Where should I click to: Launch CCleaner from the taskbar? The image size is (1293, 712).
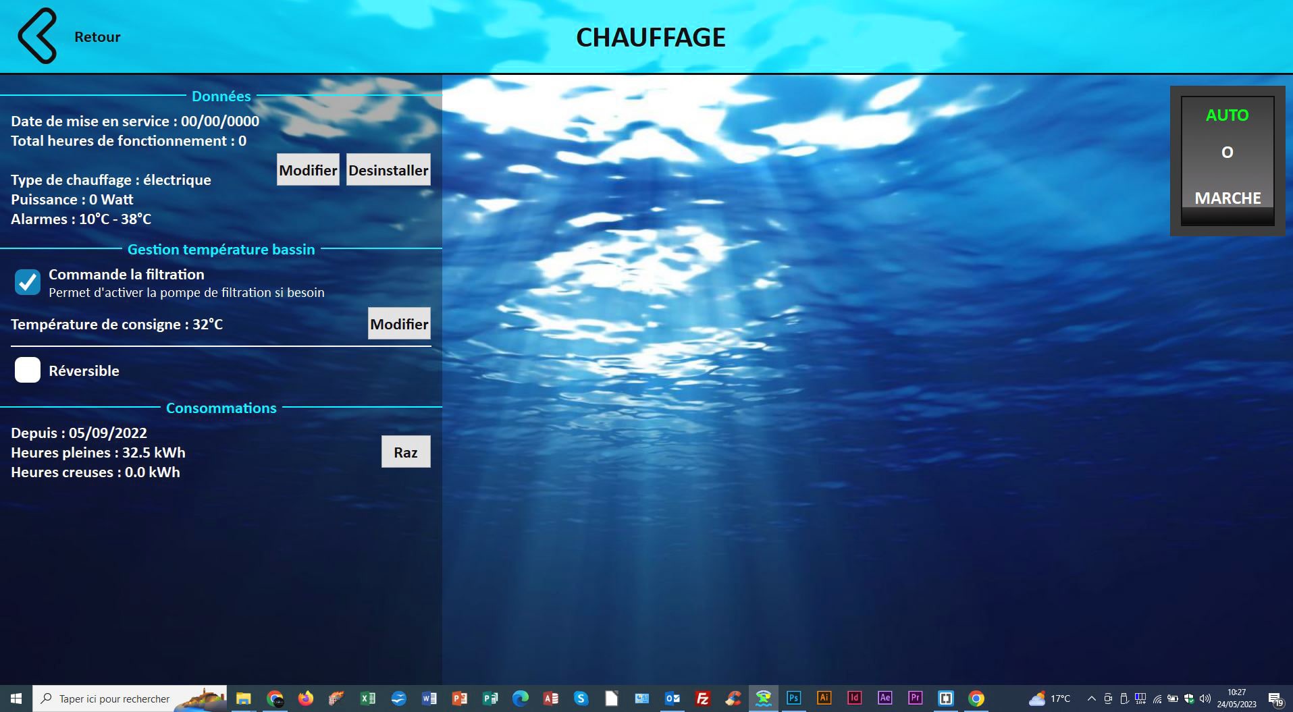(x=733, y=699)
